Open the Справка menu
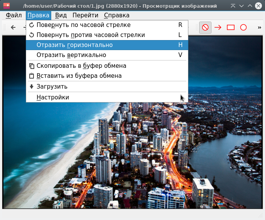 [x=116, y=15]
